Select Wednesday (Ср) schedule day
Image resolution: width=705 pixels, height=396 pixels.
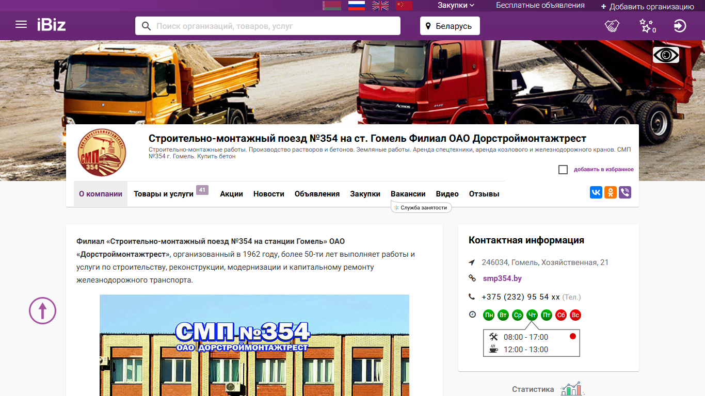click(518, 315)
